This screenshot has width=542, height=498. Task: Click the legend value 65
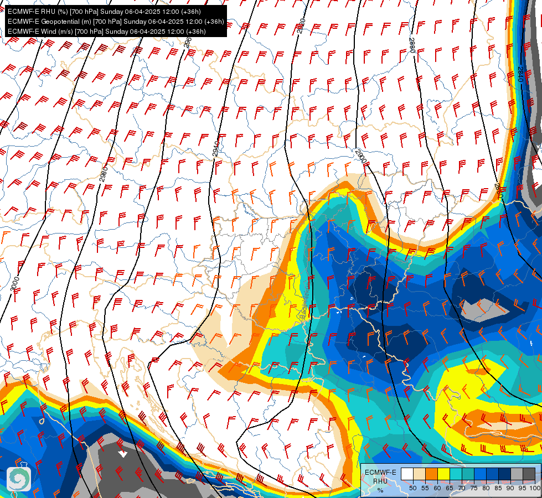[450, 488]
